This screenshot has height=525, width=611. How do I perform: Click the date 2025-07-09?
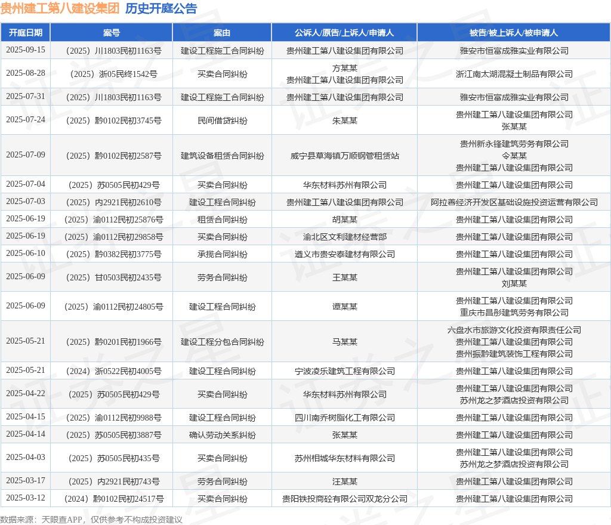coord(26,155)
